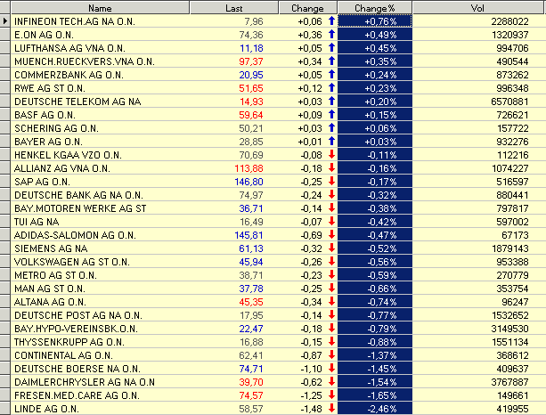Viewport: 546px width, 415px height.
Task: Click the down arrow in the VOLKSWAGEN row
Action: [331, 261]
